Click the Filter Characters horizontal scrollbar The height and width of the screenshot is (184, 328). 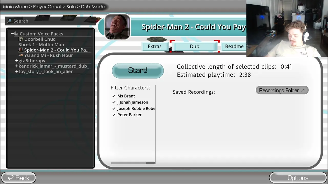(x=132, y=163)
